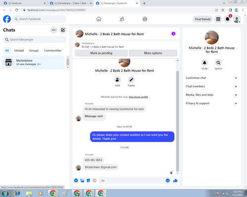Image resolution: width=247 pixels, height=197 pixels.
Task: Send a thumbs-up like
Action: pos(175,181)
